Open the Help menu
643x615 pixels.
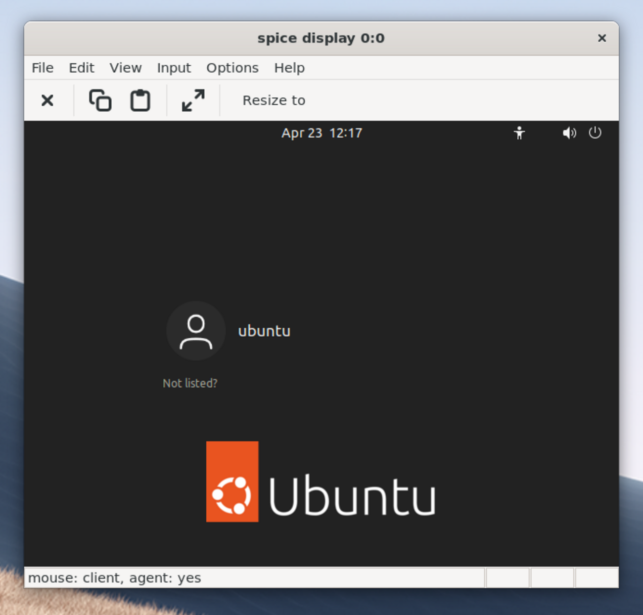(289, 68)
